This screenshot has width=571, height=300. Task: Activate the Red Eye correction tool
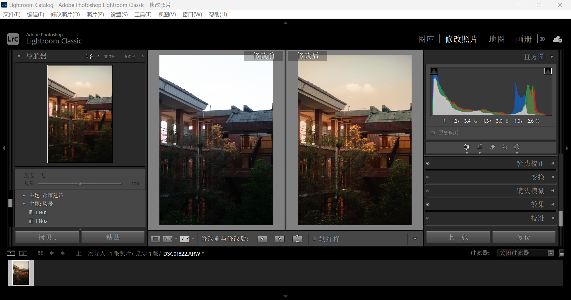pyautogui.click(x=505, y=147)
